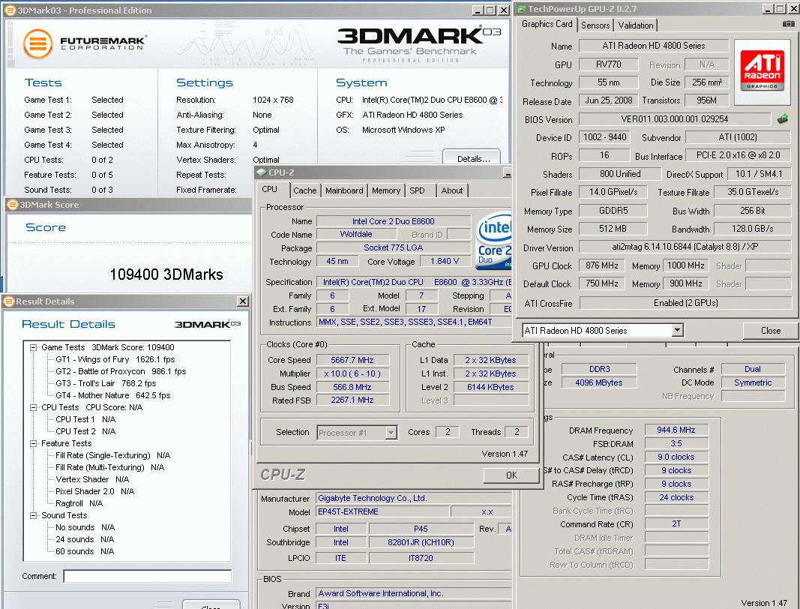
Task: Click the Comment input field
Action: [x=147, y=576]
